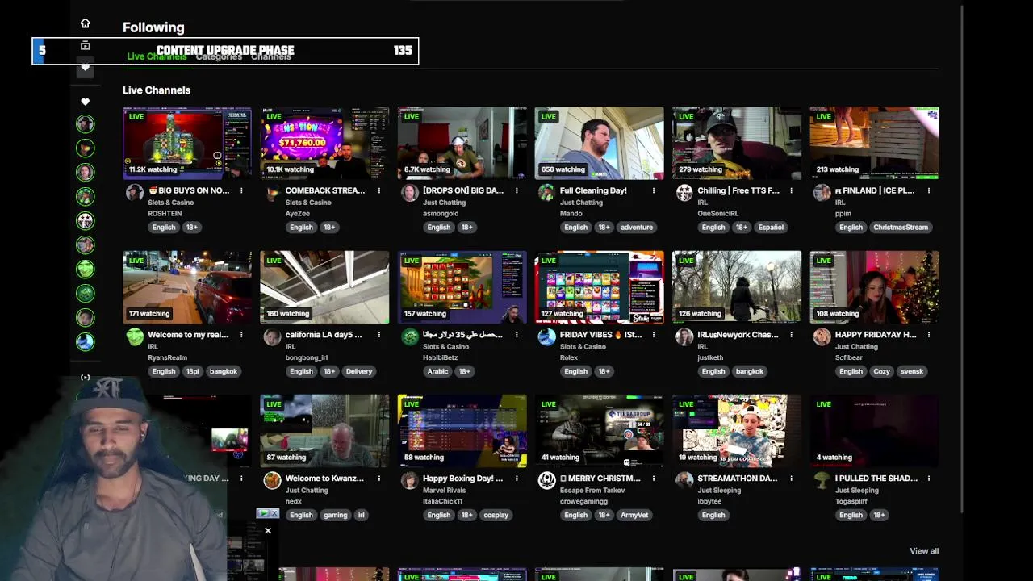Open asmongold channel avatar
The width and height of the screenshot is (1033, 581).
click(410, 192)
